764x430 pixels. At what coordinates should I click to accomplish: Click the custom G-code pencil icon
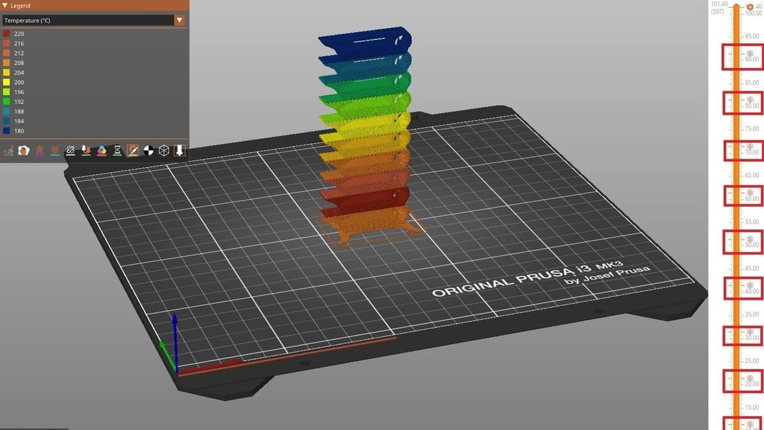[133, 151]
